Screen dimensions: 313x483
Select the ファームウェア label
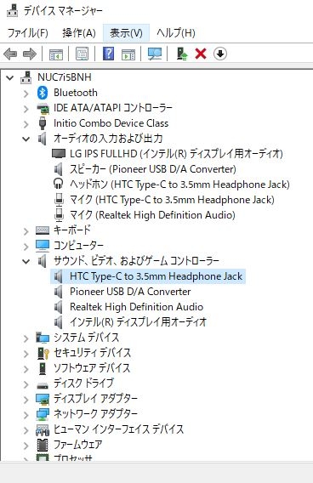point(77,445)
